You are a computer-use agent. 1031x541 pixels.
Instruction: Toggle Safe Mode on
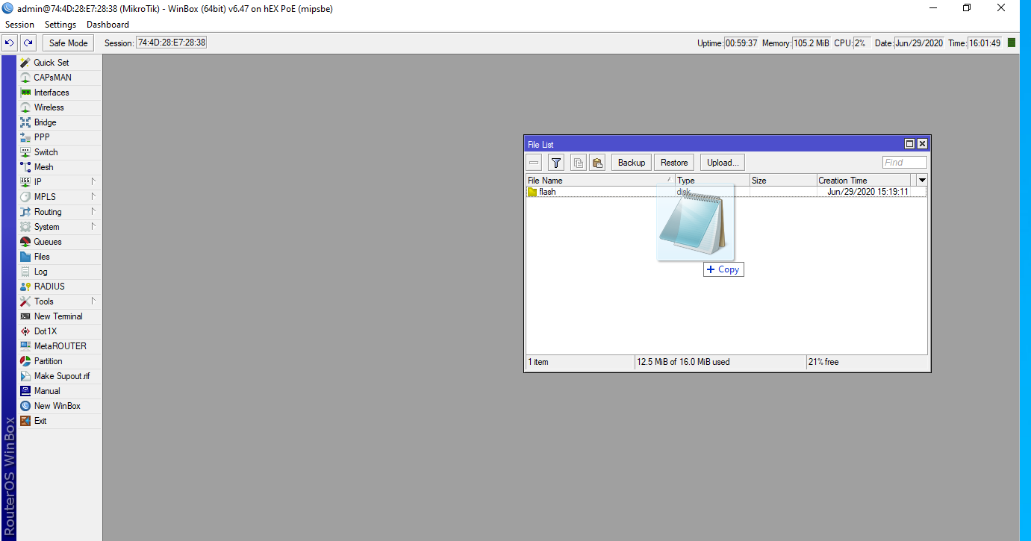click(x=67, y=43)
